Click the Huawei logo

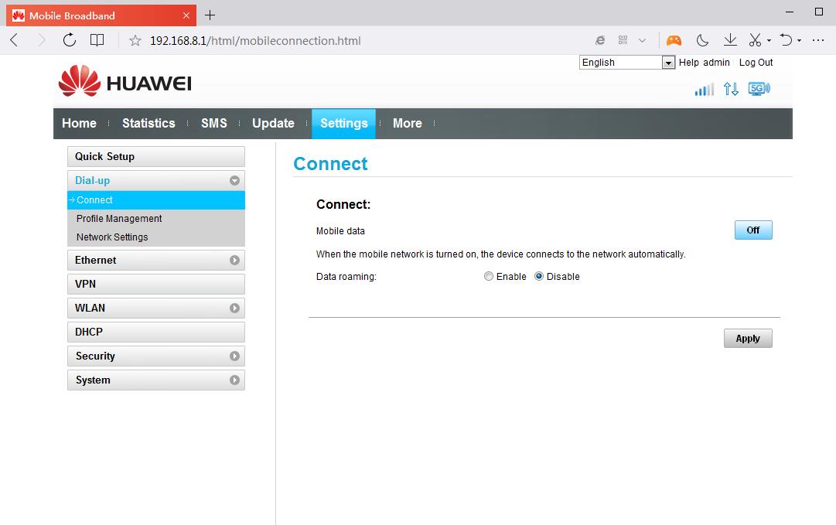point(125,83)
